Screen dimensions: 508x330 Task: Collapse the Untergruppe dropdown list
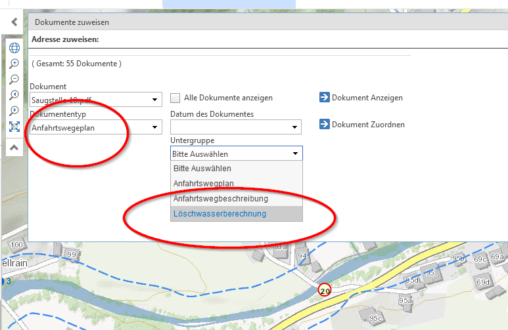[294, 154]
